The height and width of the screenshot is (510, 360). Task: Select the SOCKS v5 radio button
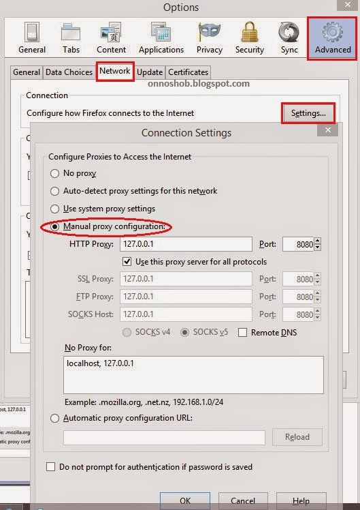click(184, 333)
